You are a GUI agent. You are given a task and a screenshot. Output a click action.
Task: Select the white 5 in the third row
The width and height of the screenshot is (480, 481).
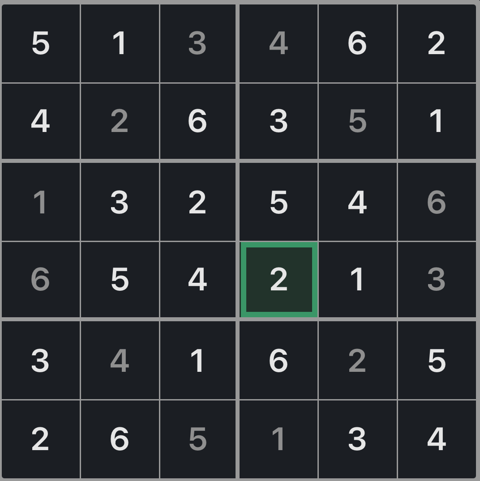coord(279,202)
